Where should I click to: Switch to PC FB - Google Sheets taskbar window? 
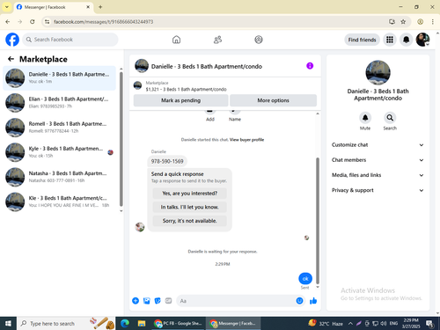pyautogui.click(x=178, y=324)
